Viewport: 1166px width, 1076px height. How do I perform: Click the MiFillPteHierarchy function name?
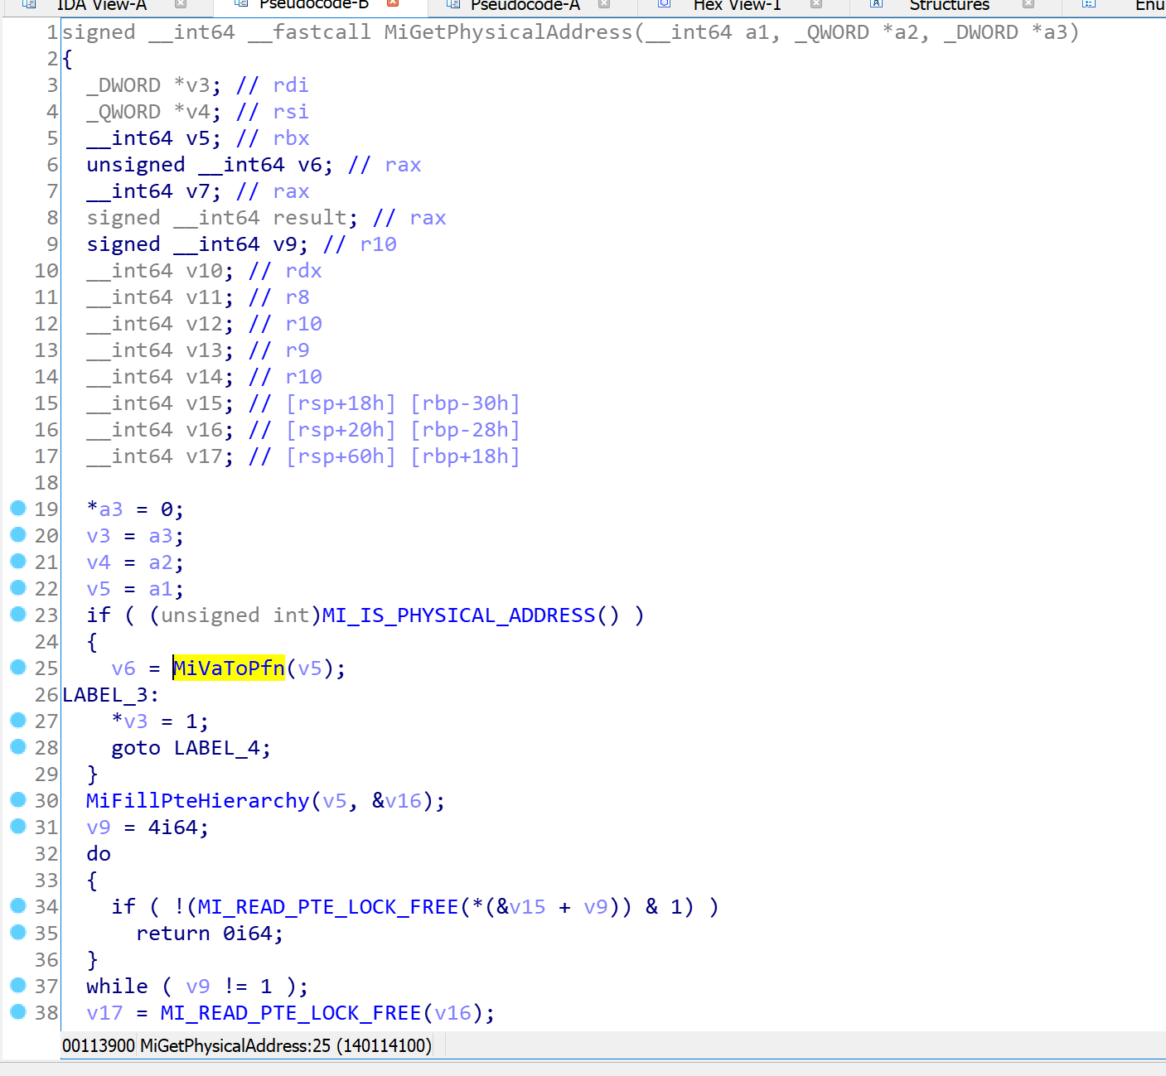pyautogui.click(x=197, y=800)
